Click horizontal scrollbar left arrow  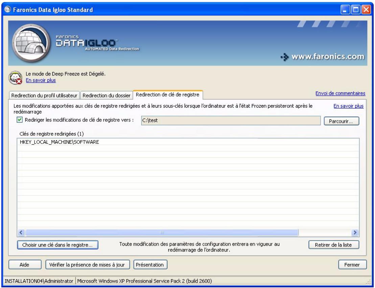click(x=21, y=232)
